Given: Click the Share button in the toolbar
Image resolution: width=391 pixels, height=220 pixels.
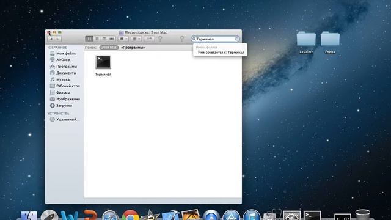Looking at the screenshot, I should pos(149,39).
